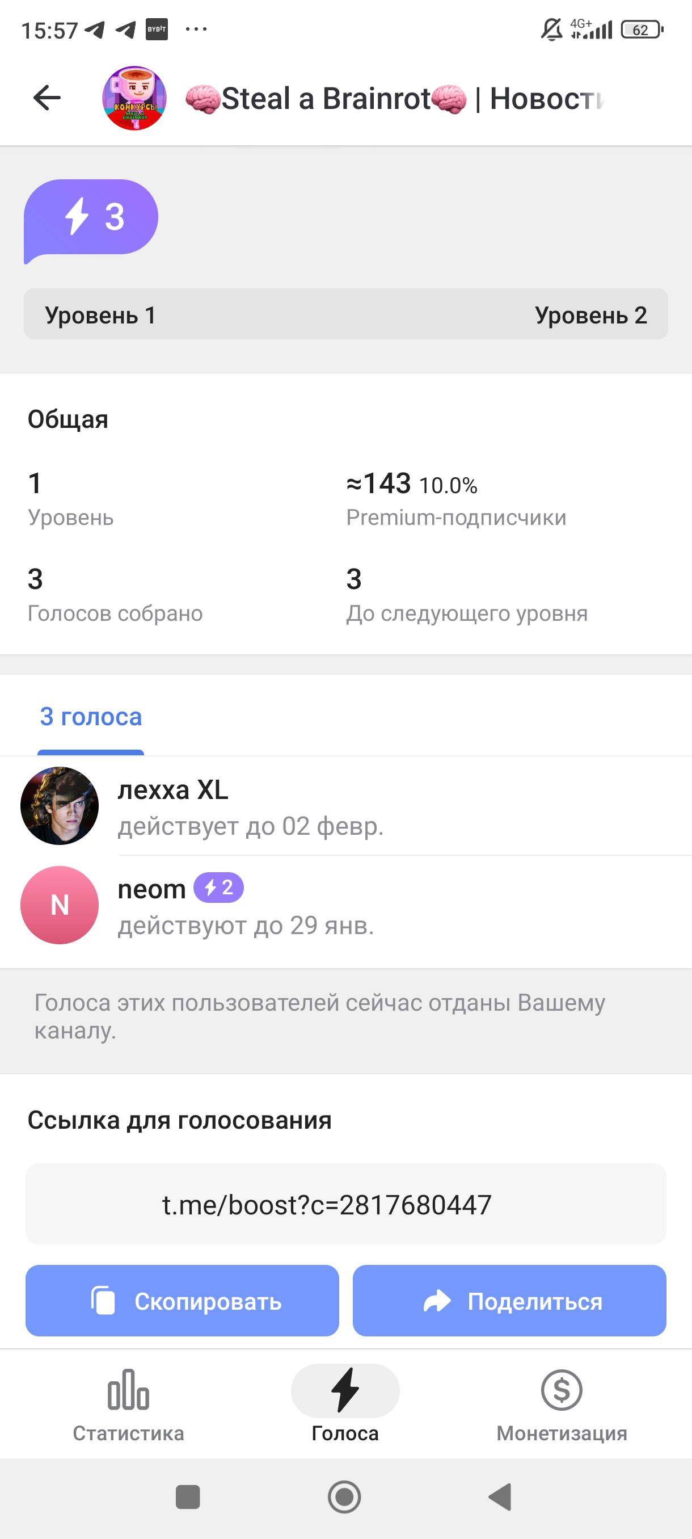692x1539 pixels.
Task: Select the "3 голоса" tab
Action: click(x=91, y=717)
